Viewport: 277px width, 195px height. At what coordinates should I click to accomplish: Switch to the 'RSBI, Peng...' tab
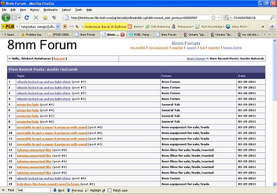pos(141,35)
